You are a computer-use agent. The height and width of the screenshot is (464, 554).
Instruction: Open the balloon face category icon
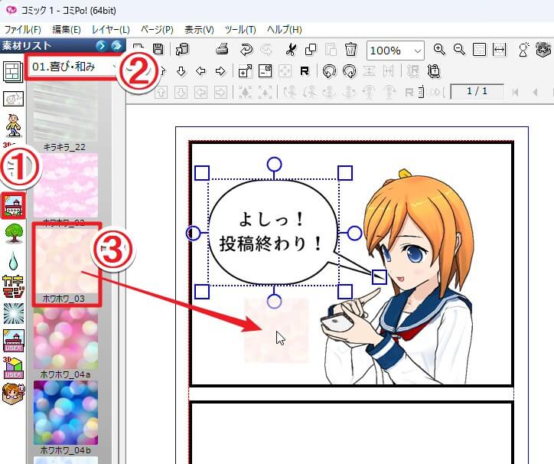click(x=14, y=99)
